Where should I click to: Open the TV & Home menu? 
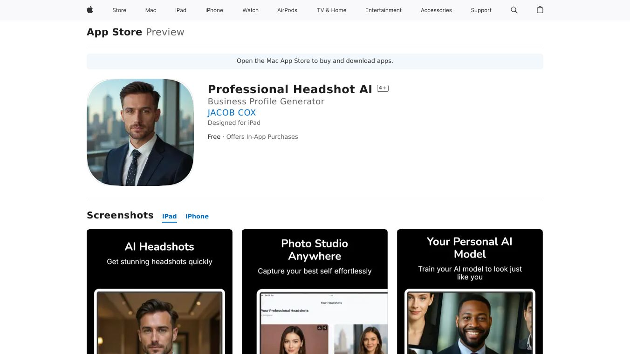coord(332,10)
